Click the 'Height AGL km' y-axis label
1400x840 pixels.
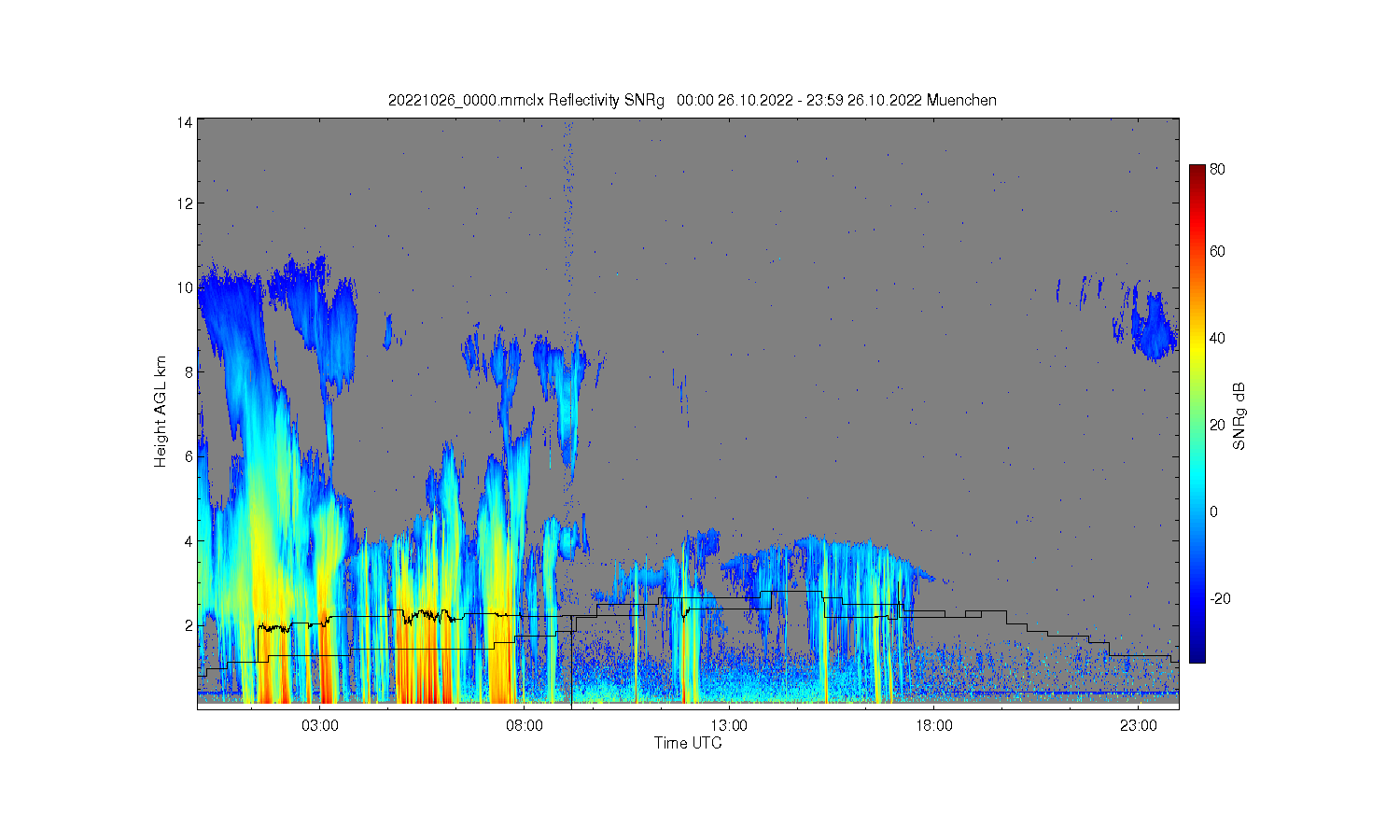(x=161, y=412)
